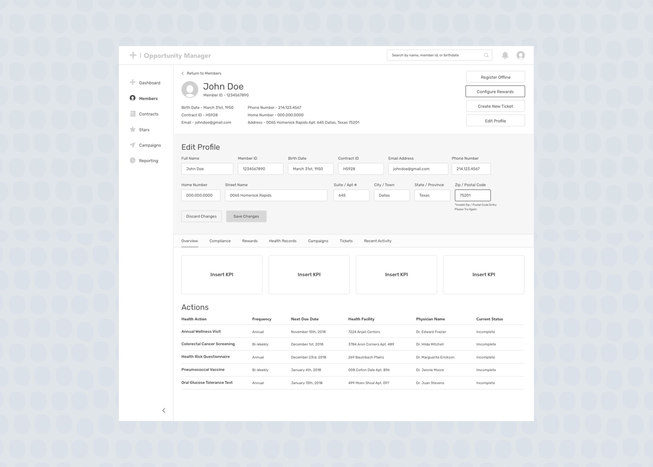Viewport: 653px width, 467px height.
Task: Click the Member ID input field
Action: [261, 169]
